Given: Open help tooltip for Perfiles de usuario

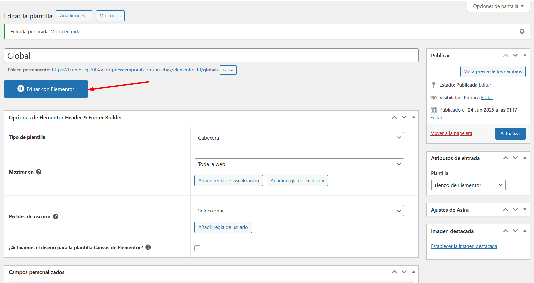Looking at the screenshot, I should [x=56, y=216].
